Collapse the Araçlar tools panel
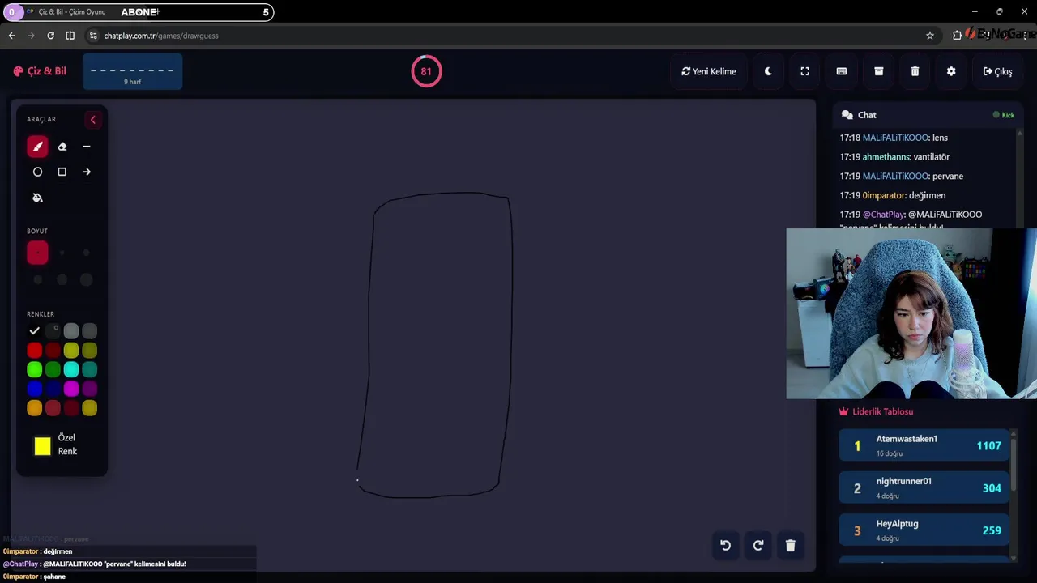Screen dimensions: 1037x583 pyautogui.click(x=92, y=120)
